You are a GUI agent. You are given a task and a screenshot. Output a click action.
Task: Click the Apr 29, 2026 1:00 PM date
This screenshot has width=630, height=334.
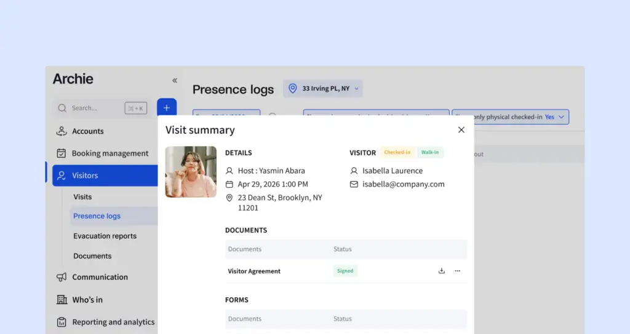point(273,184)
